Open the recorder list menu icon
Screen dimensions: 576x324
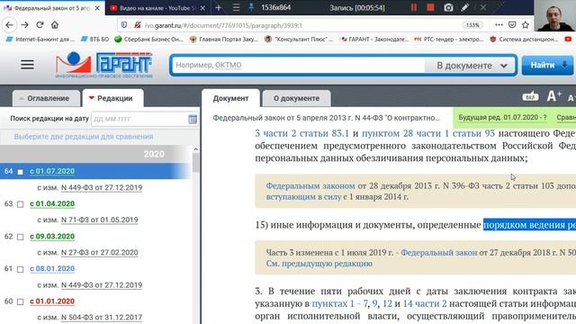[236, 7]
